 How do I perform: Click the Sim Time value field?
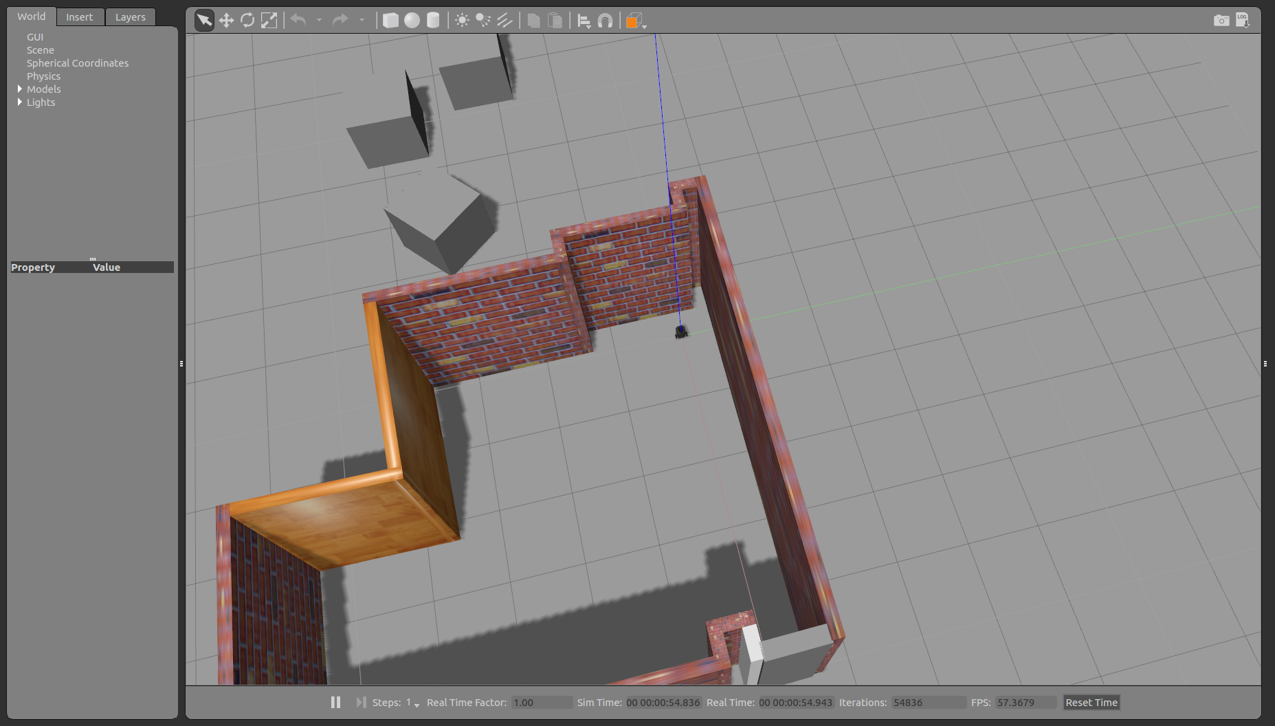663,703
